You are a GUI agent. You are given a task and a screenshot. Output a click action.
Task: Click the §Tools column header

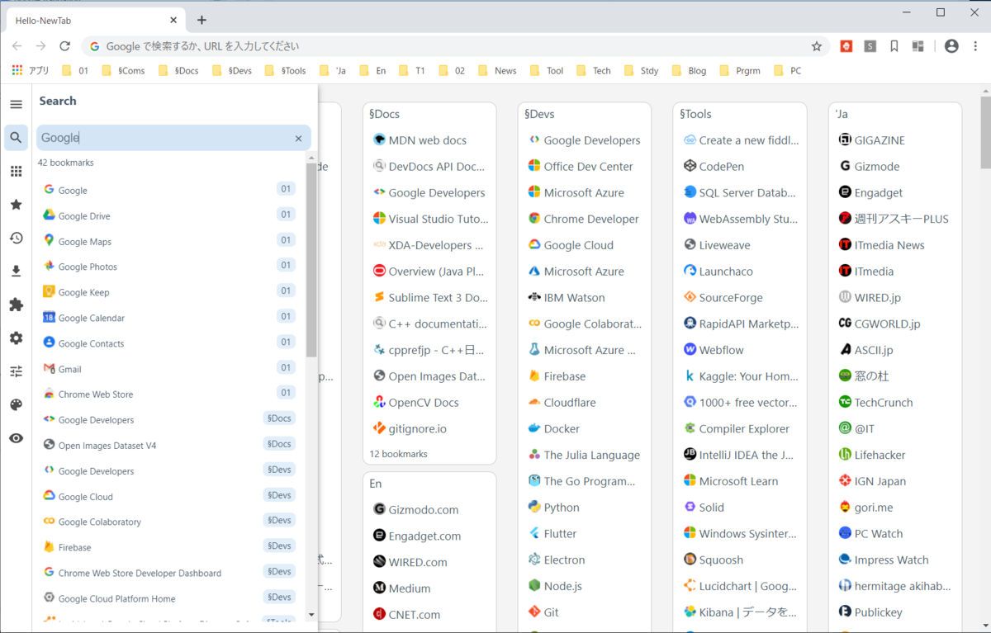click(x=696, y=114)
